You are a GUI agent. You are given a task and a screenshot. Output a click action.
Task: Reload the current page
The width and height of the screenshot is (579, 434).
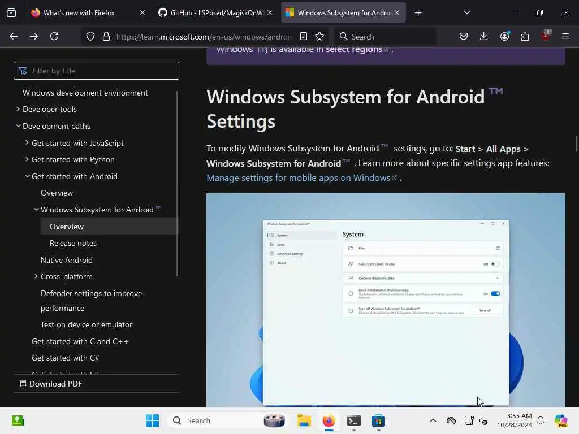point(54,36)
